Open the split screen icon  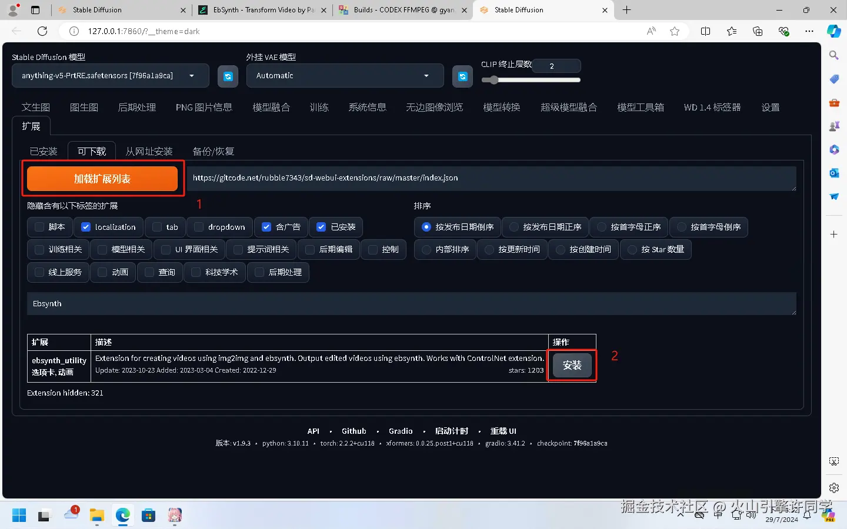pos(706,31)
